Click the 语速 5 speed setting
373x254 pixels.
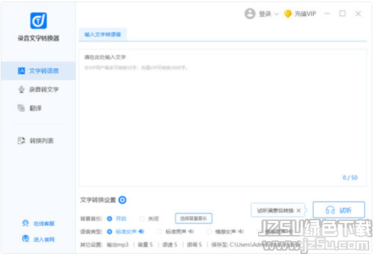(170, 245)
